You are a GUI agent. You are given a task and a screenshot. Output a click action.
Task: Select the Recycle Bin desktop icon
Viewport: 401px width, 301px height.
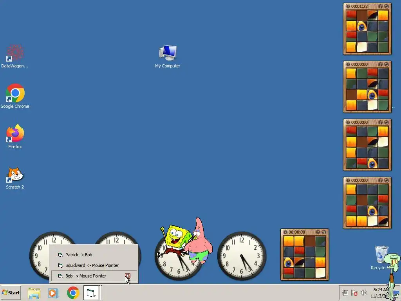click(381, 258)
